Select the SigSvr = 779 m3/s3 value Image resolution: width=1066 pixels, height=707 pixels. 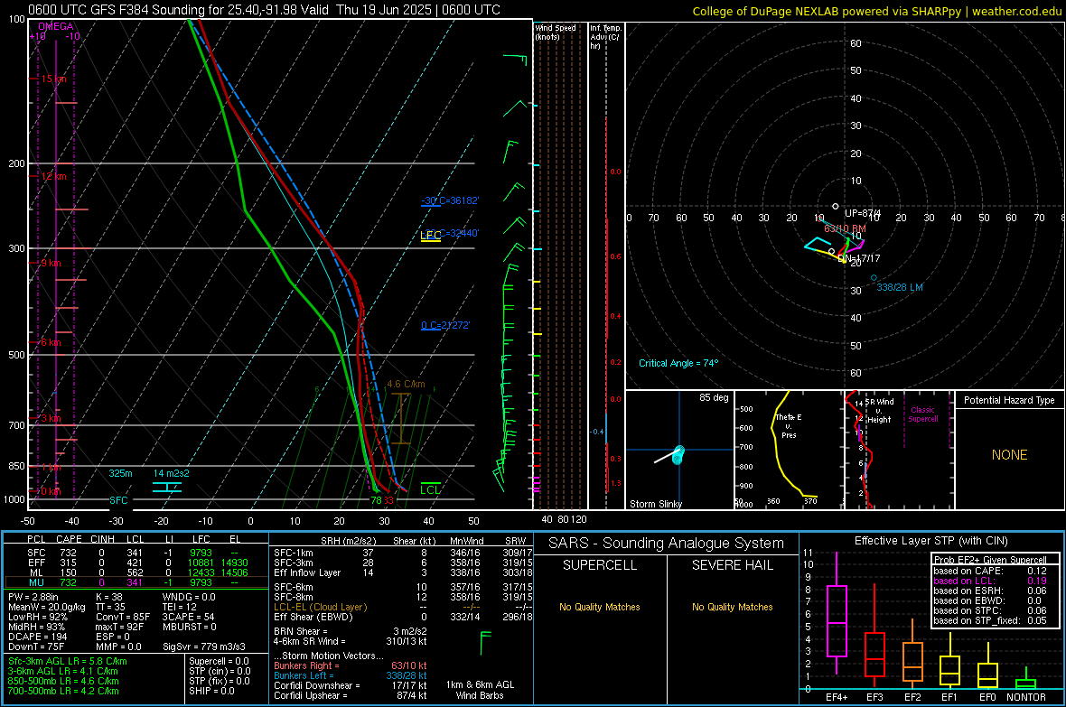pyautogui.click(x=204, y=647)
